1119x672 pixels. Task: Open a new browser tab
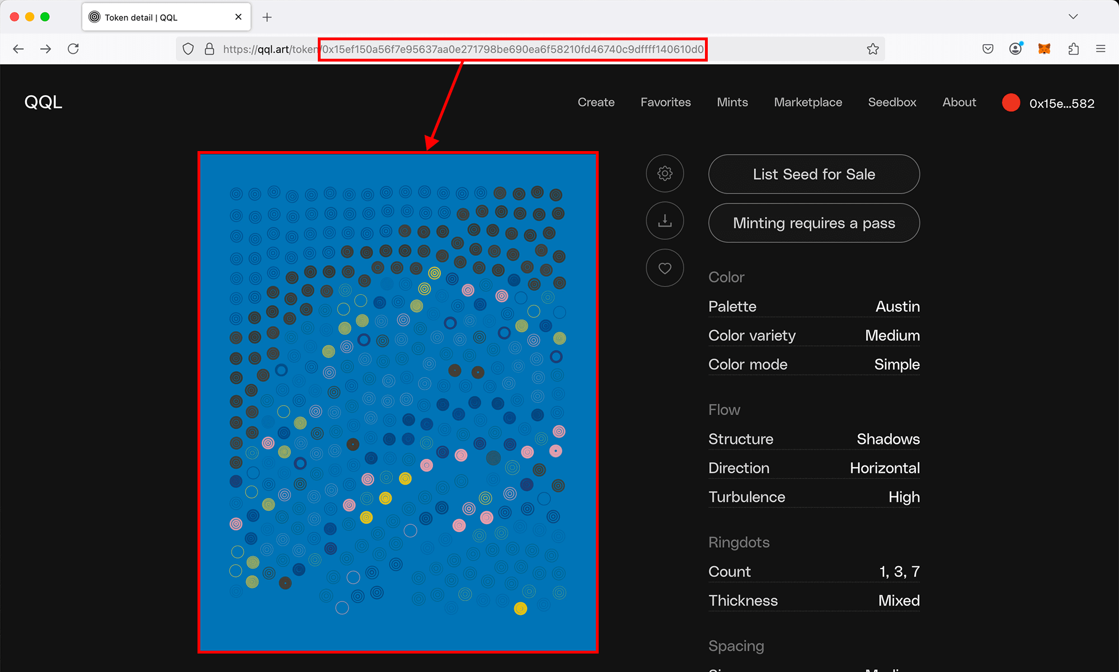[x=267, y=17]
